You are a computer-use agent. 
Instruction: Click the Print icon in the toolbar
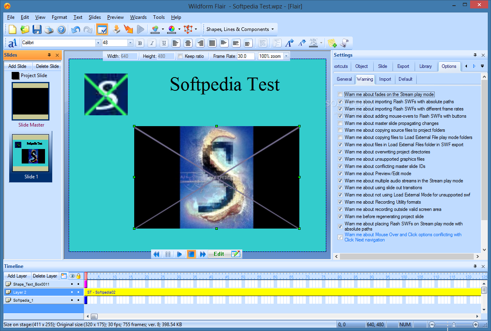[x=49, y=29]
